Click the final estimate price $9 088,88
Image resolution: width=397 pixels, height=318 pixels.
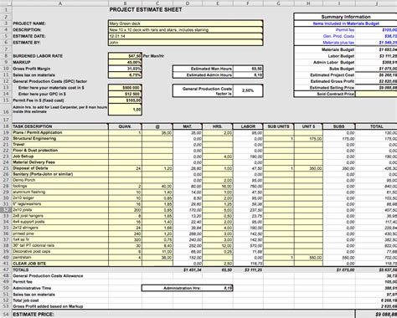click(x=377, y=315)
